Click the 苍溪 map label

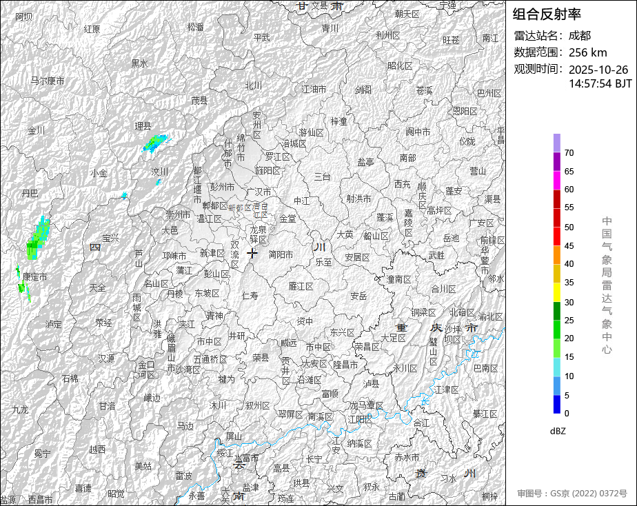coord(424,90)
